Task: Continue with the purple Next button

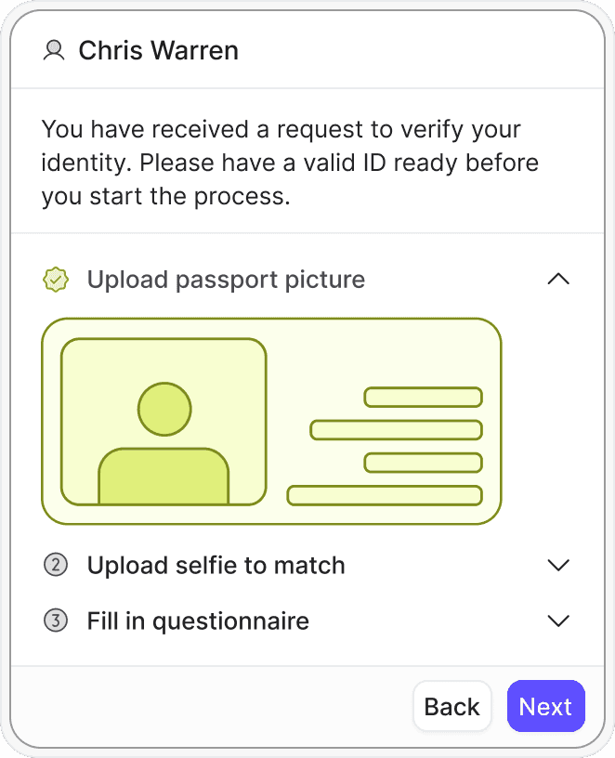Action: pyautogui.click(x=546, y=706)
